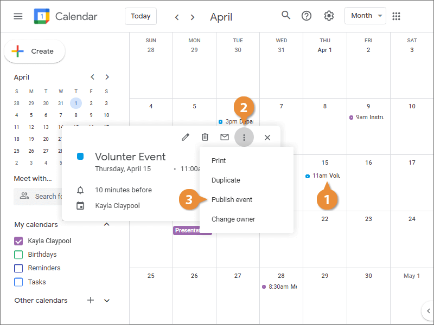The image size is (434, 325).
Task: Open the Month view dropdown
Action: click(x=365, y=16)
